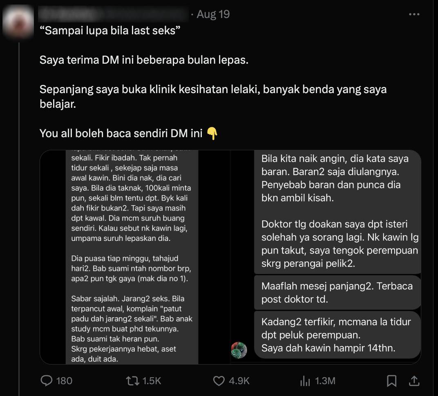Image resolution: width=438 pixels, height=396 pixels.
Task: Open the three-dot more options menu
Action: pyautogui.click(x=414, y=14)
